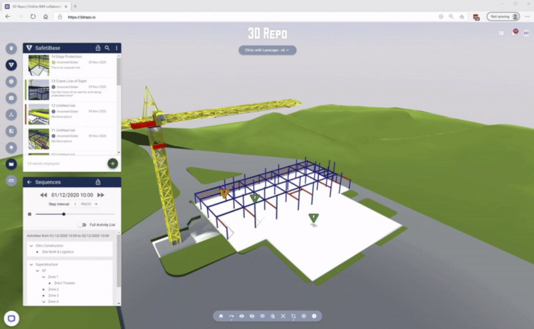Open risk 11 Untitled risk
534x329 pixels.
71,139
